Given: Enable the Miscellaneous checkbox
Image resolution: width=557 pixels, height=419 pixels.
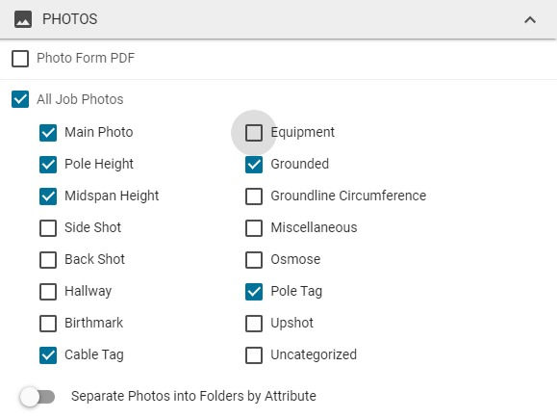Looking at the screenshot, I should 254,228.
